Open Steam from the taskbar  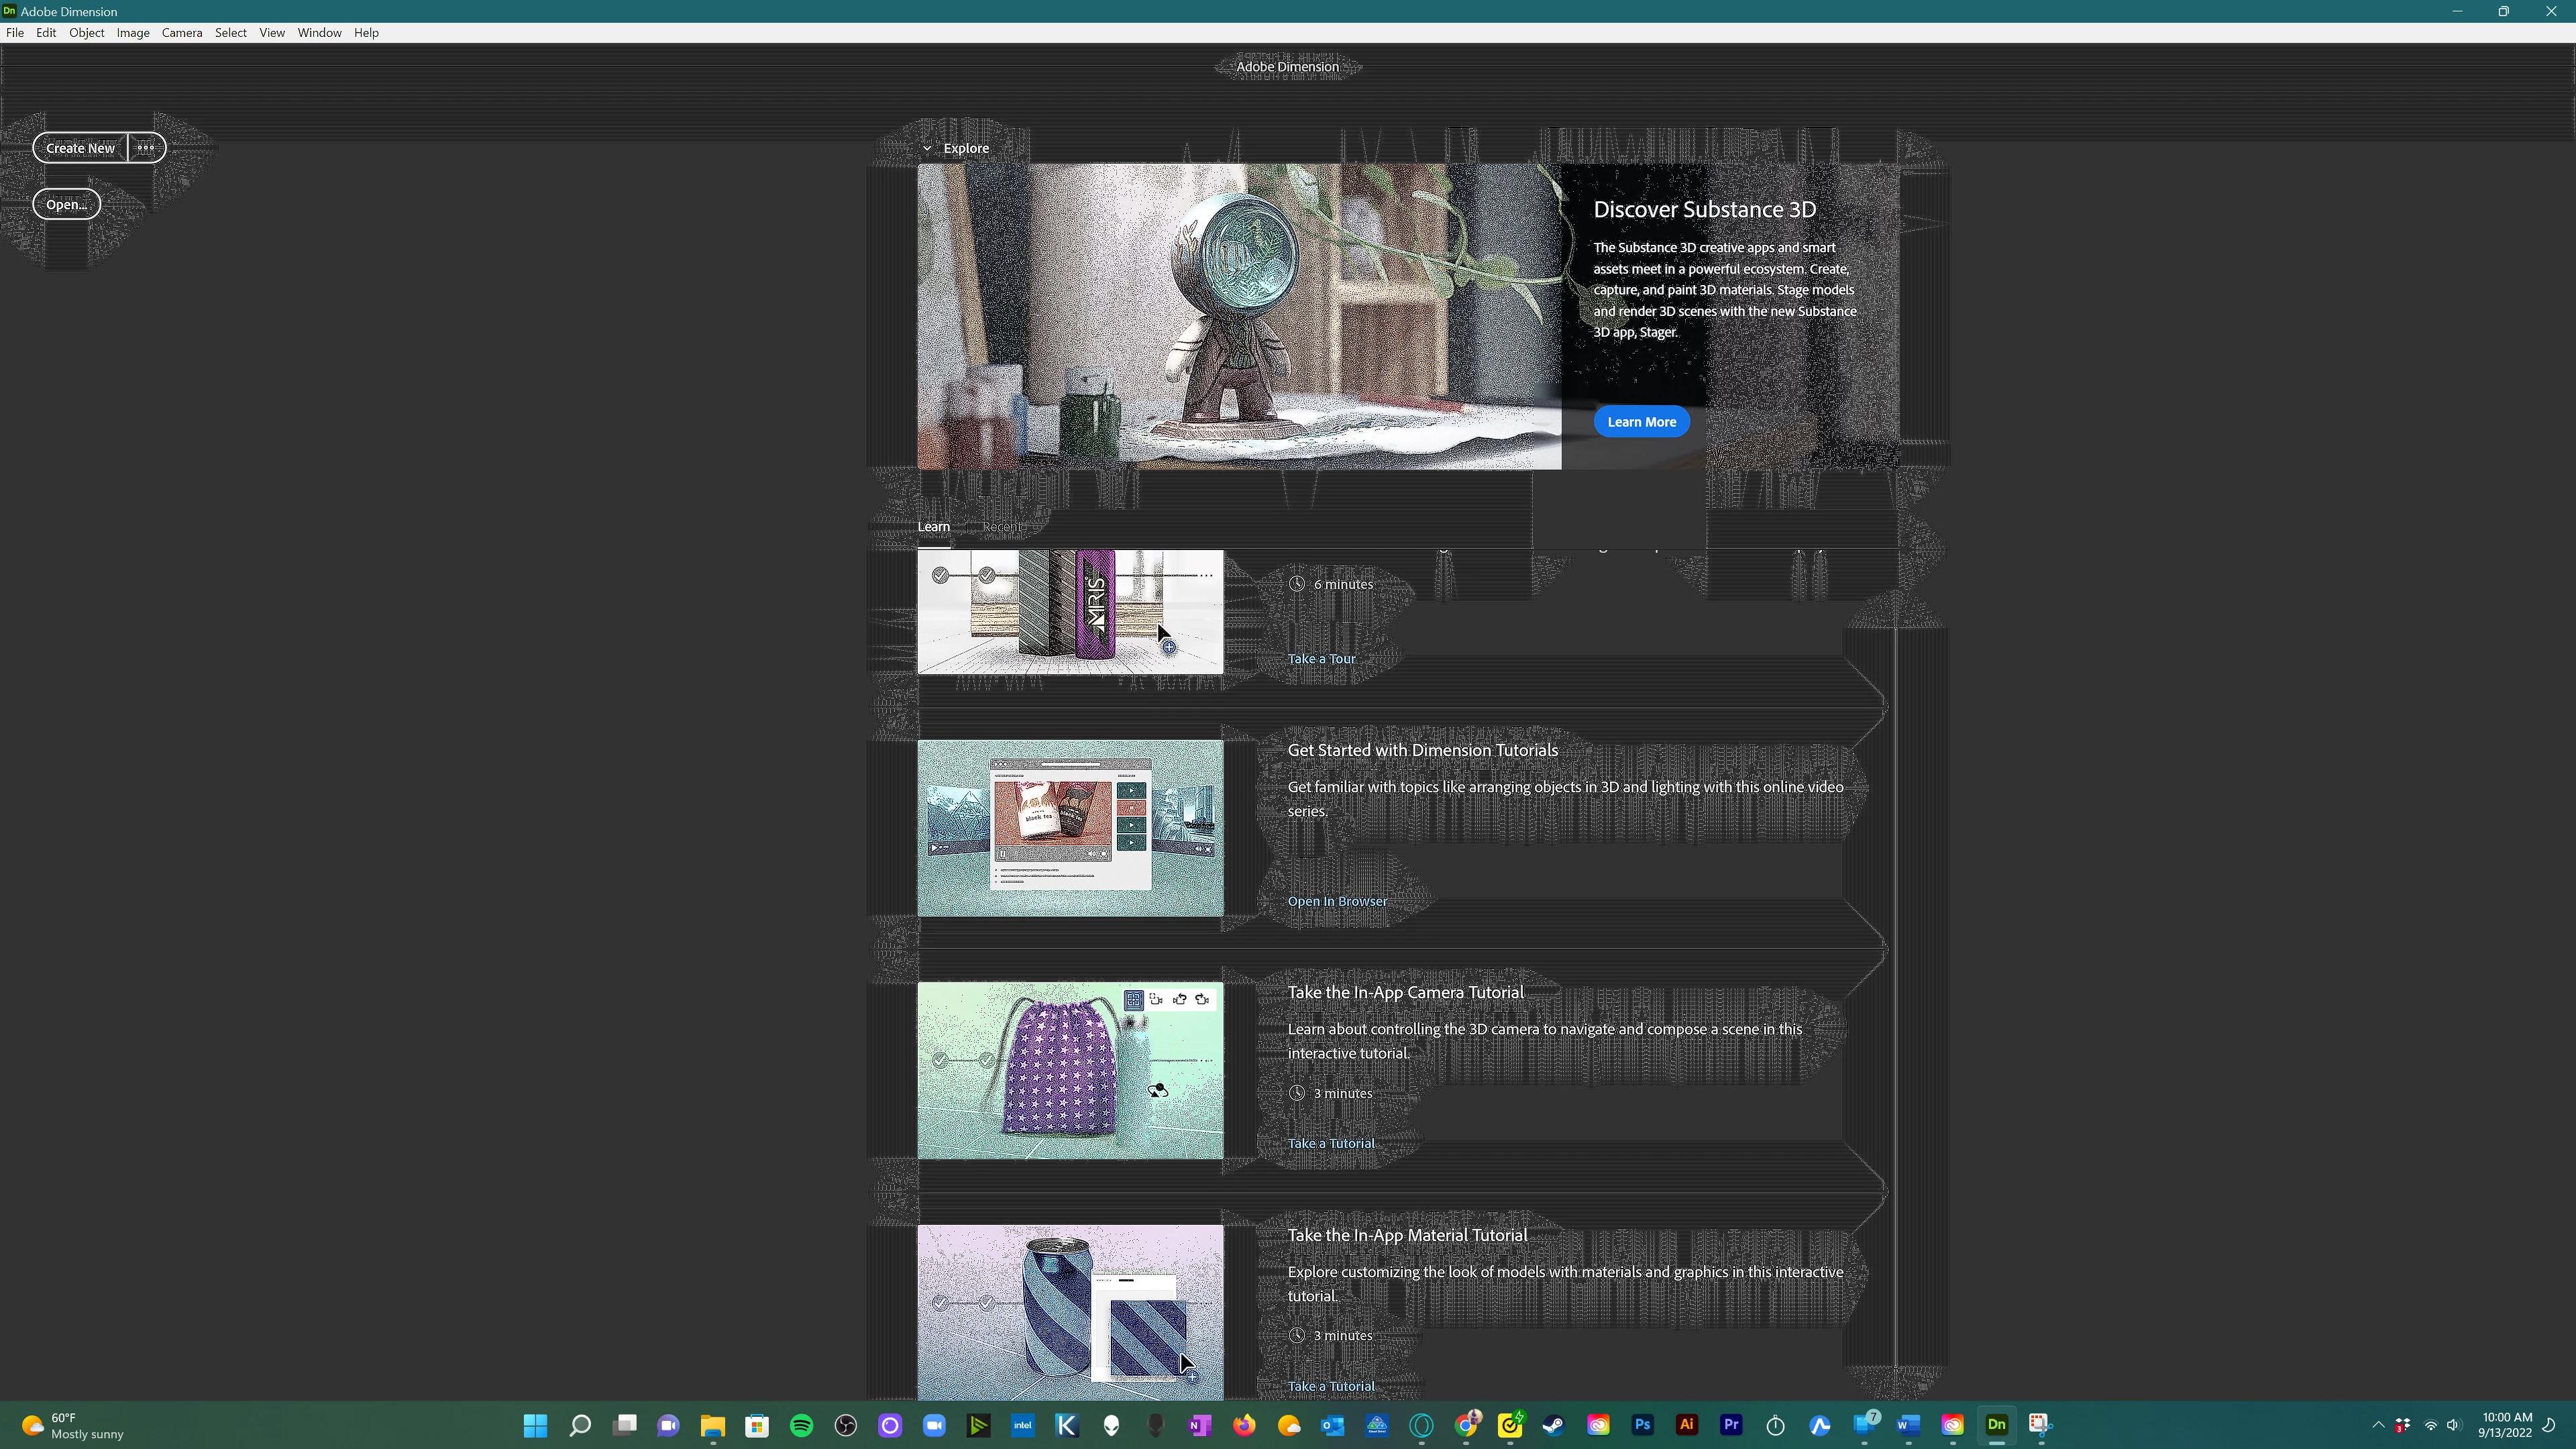pos(1553,1425)
